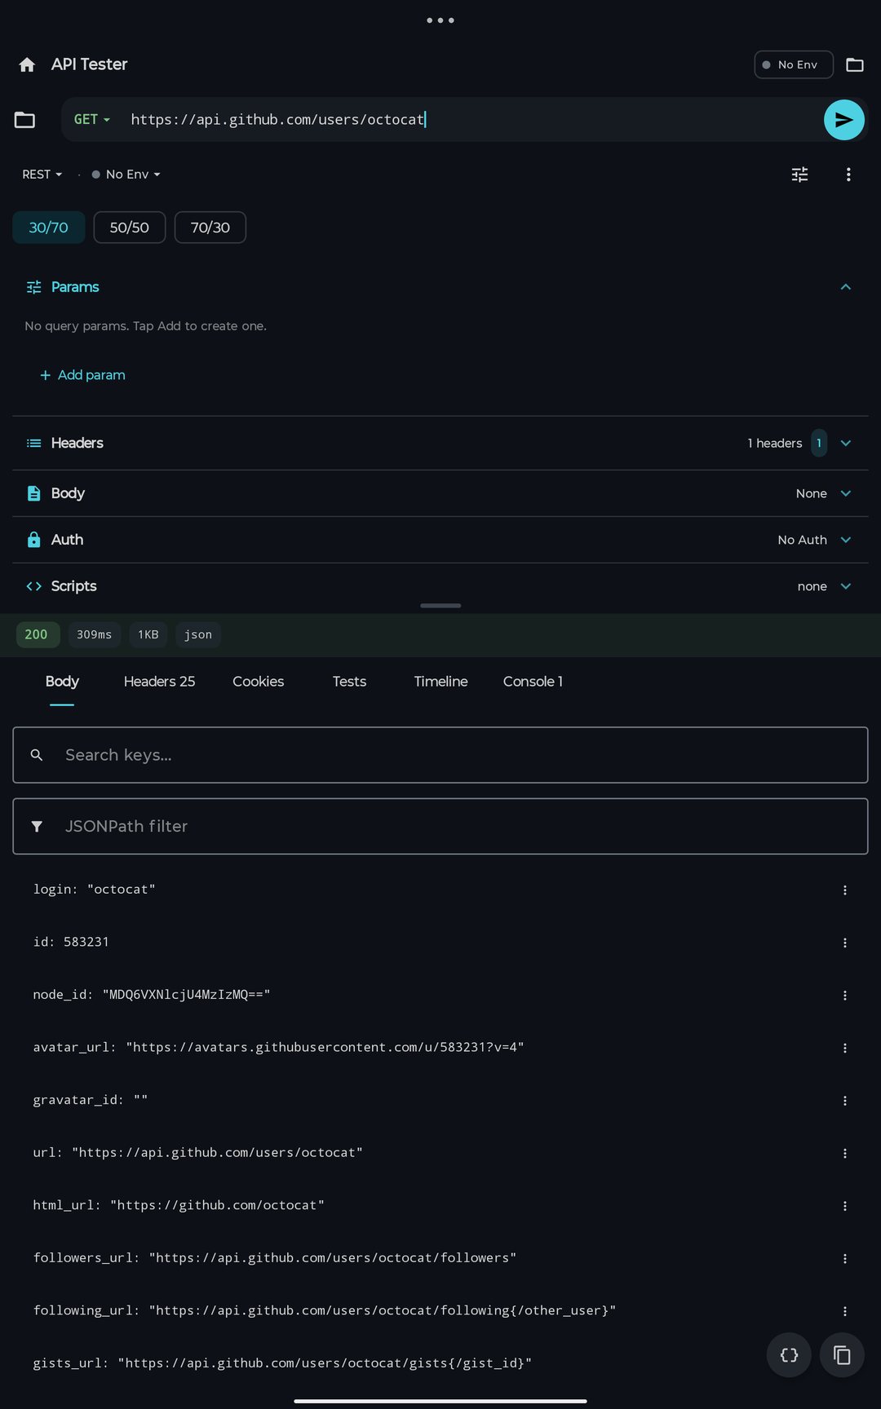Open the No Env dropdown below the URL bar

[x=126, y=174]
